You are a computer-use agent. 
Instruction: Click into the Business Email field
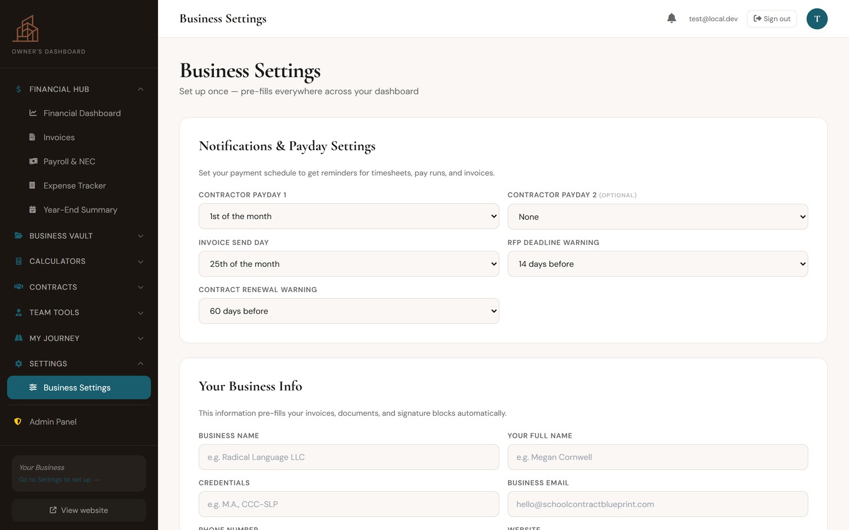pyautogui.click(x=658, y=504)
